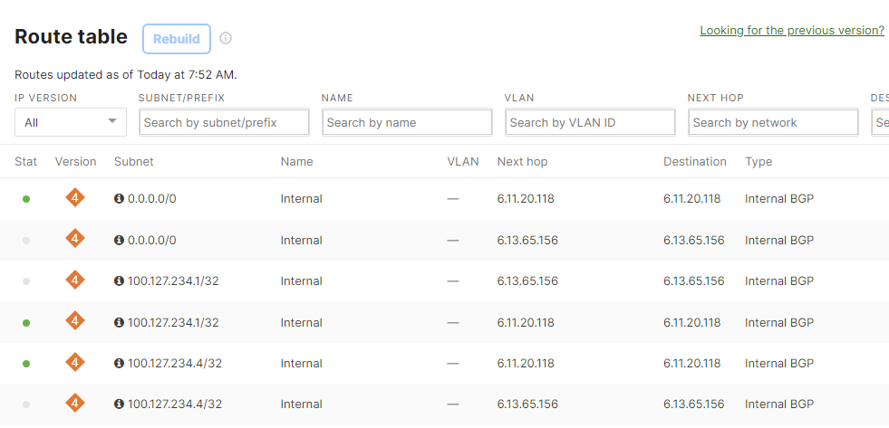Focus the Search by network field

tap(773, 122)
